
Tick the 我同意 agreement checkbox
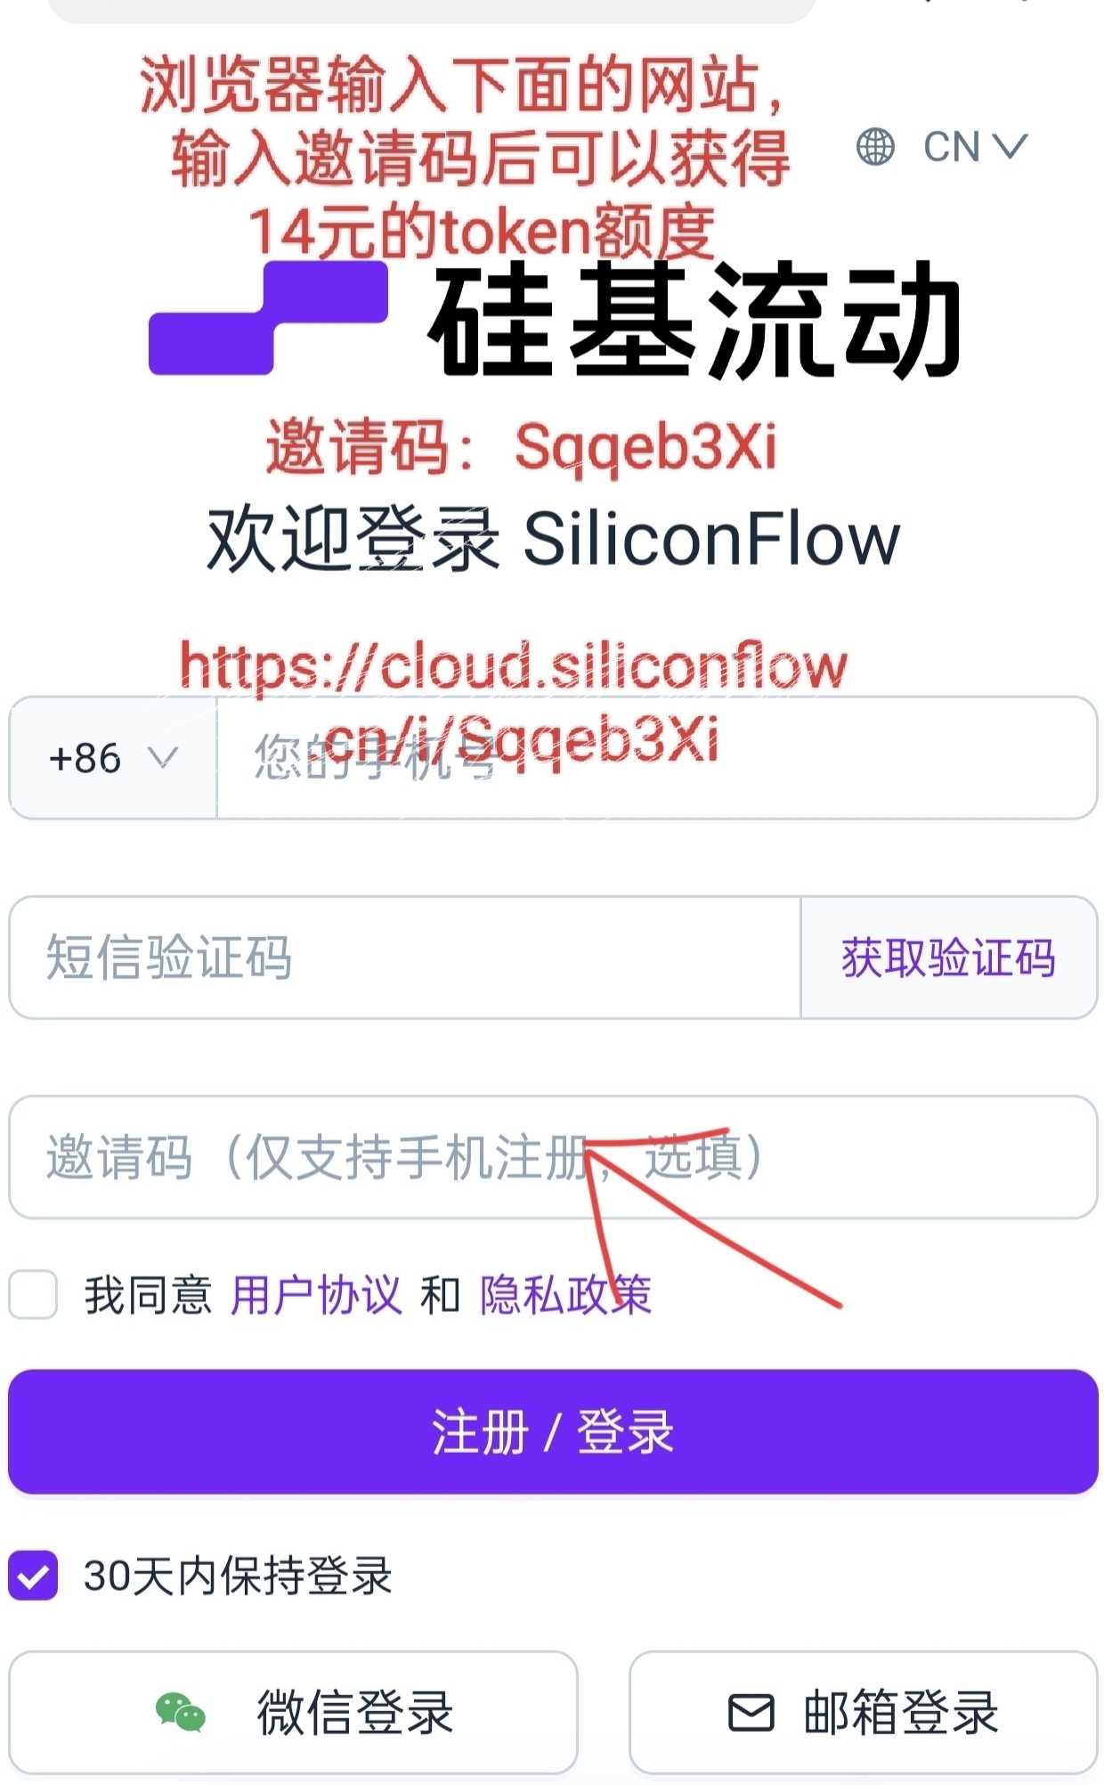pos(34,1294)
